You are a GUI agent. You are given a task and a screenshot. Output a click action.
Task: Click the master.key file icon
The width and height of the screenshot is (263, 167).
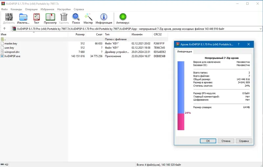point(2,43)
